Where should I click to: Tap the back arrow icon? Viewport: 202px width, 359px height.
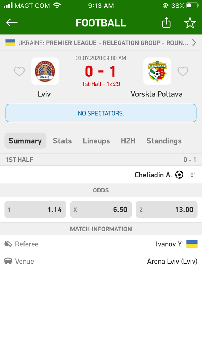[x=12, y=23]
